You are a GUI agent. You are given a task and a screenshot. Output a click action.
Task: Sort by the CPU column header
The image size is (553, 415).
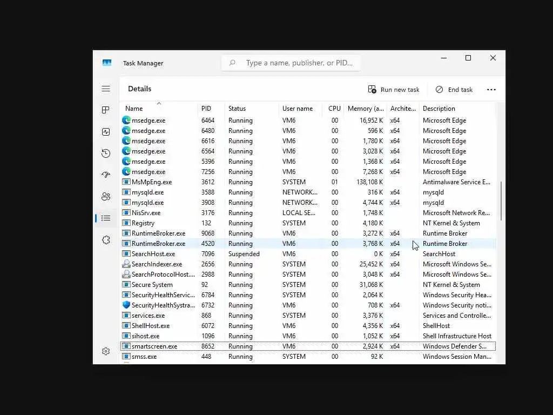[x=334, y=108]
